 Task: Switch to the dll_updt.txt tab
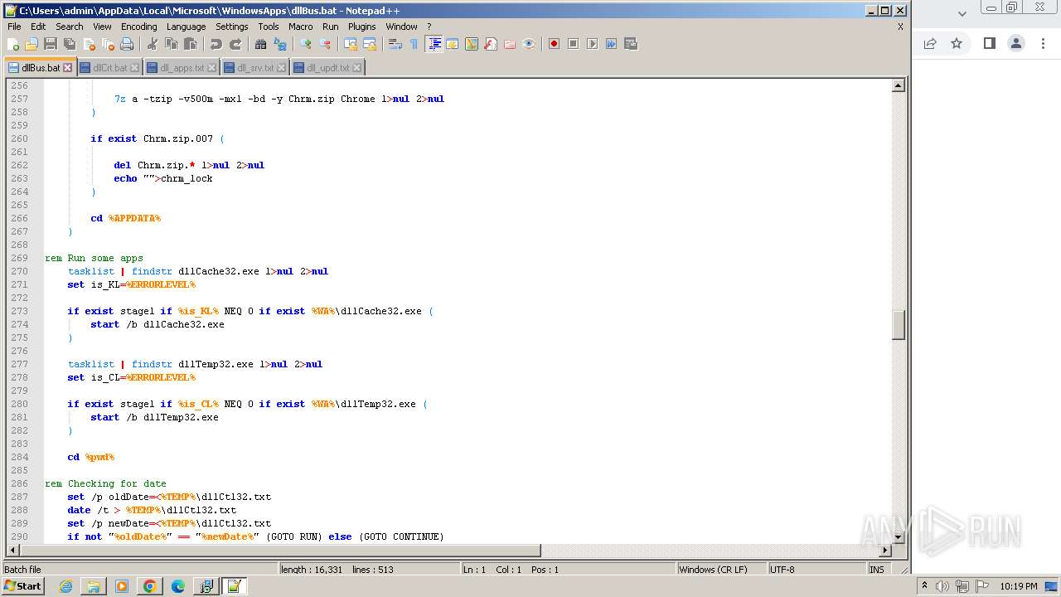coord(327,68)
